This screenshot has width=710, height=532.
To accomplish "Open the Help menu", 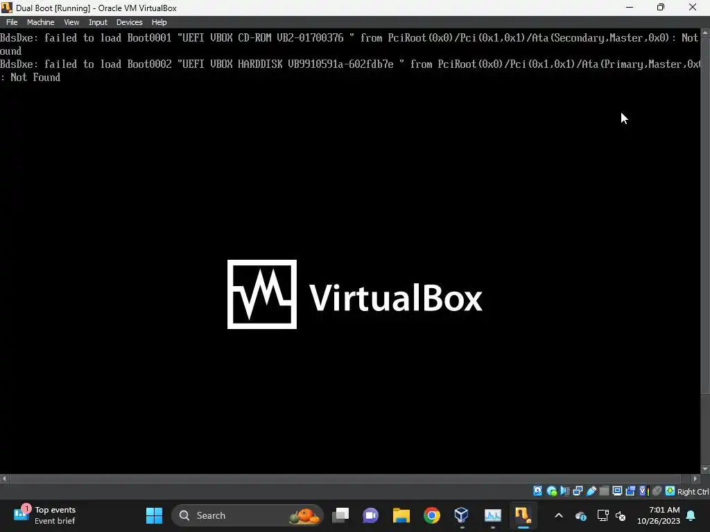I will (159, 22).
